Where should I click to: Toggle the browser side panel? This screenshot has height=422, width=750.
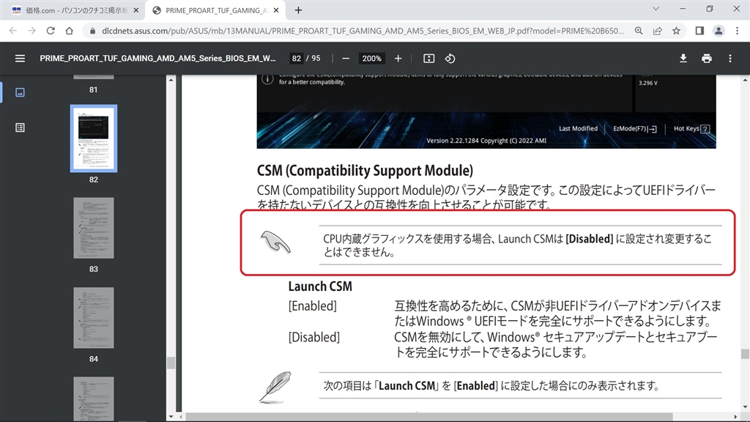[x=699, y=31]
